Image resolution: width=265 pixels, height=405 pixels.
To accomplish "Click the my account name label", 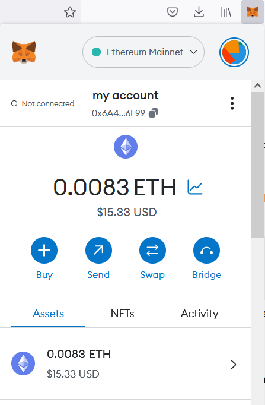I will tap(126, 95).
